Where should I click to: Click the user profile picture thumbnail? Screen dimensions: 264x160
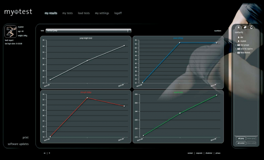pos(11,32)
